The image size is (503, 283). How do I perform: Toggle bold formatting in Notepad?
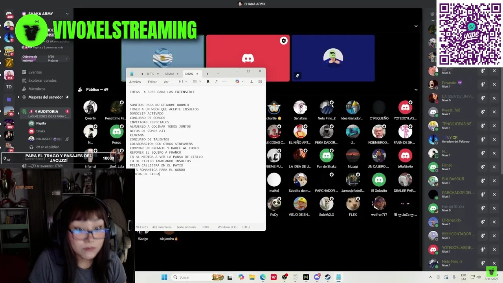(208, 82)
